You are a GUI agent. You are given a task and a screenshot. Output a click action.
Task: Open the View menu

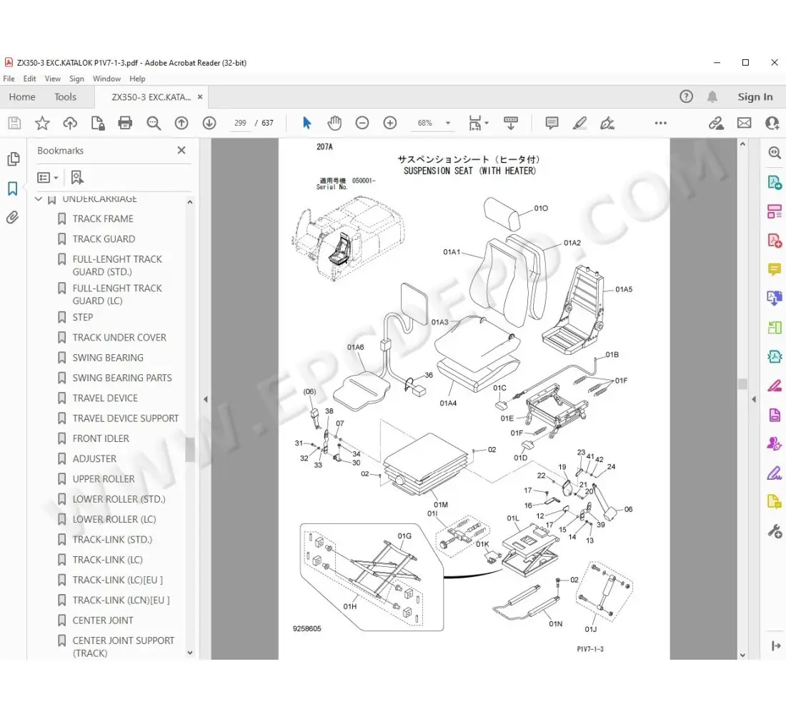click(53, 79)
